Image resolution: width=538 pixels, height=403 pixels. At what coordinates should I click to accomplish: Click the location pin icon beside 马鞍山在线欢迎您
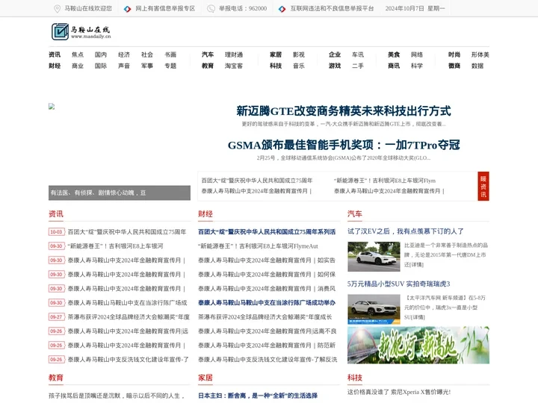tap(58, 8)
